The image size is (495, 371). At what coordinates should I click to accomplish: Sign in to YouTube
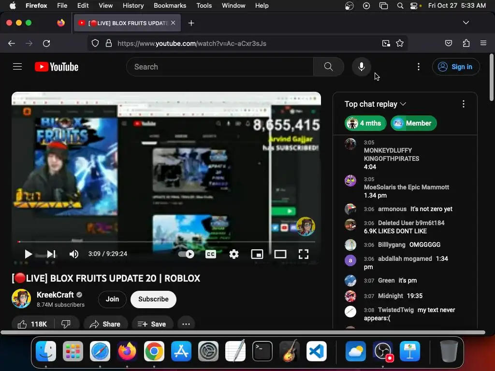pos(456,67)
